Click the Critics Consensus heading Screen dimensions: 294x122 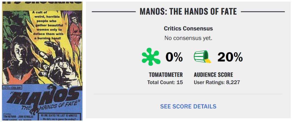[188, 28]
